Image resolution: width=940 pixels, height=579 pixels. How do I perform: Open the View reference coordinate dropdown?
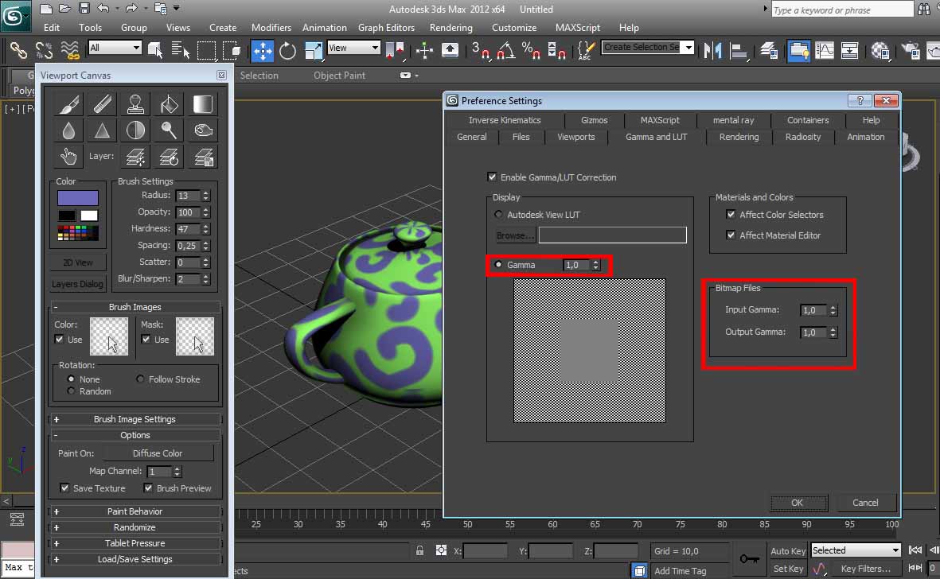click(x=353, y=47)
